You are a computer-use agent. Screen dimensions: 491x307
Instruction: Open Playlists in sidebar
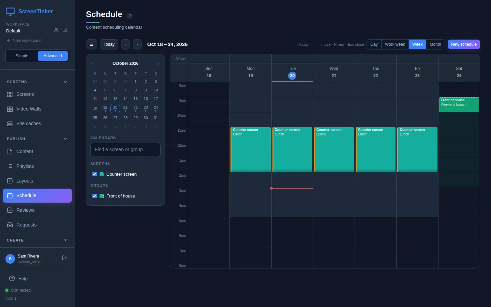[x=38, y=166]
